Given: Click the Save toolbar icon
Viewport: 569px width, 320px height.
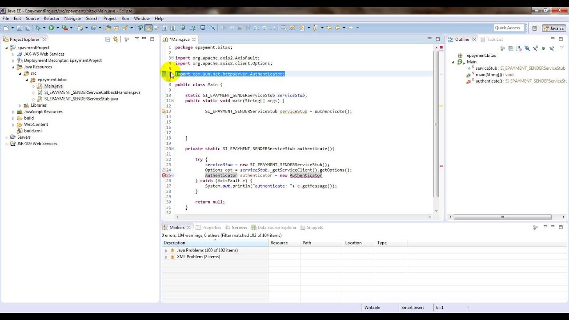Looking at the screenshot, I should (x=19, y=28).
